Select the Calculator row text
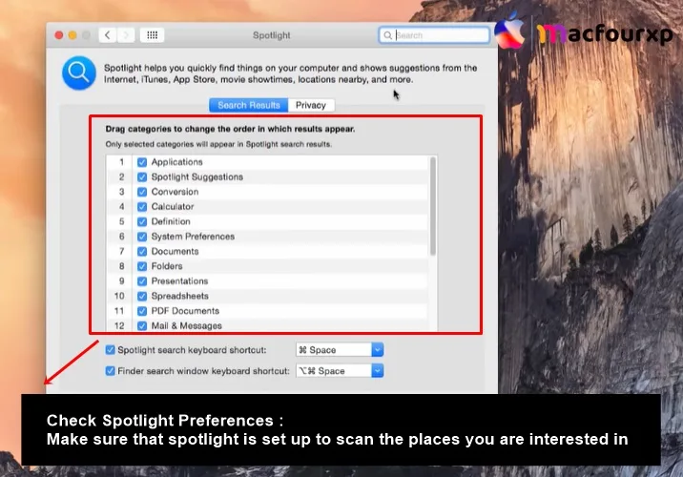 (x=173, y=206)
